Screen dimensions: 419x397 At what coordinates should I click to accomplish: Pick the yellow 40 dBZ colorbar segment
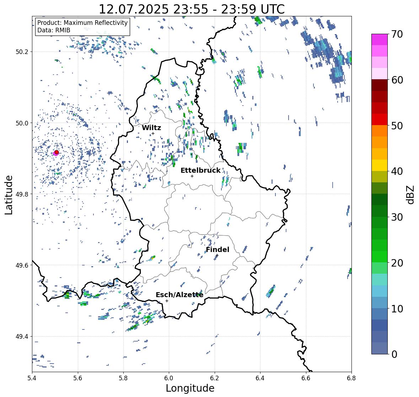[x=379, y=165]
